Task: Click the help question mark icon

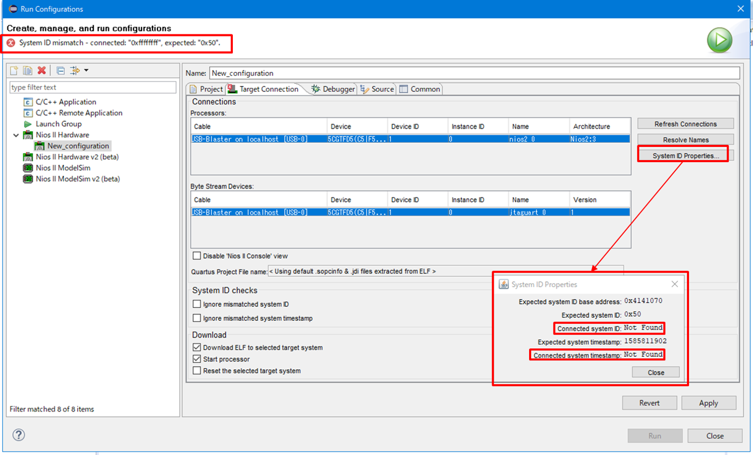Action: (x=18, y=435)
